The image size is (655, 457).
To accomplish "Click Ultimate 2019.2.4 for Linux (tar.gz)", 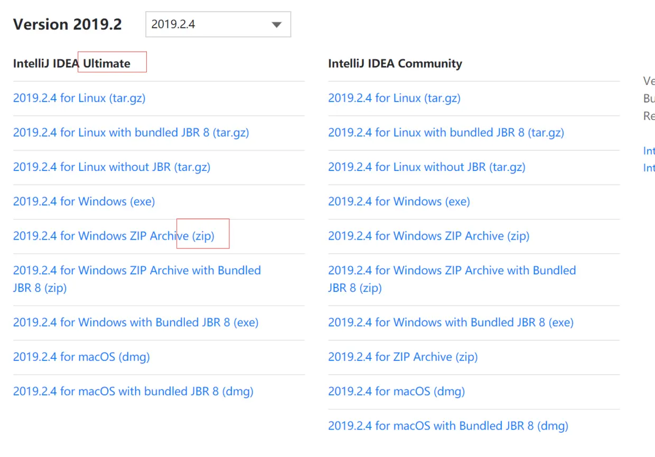I will (x=79, y=98).
